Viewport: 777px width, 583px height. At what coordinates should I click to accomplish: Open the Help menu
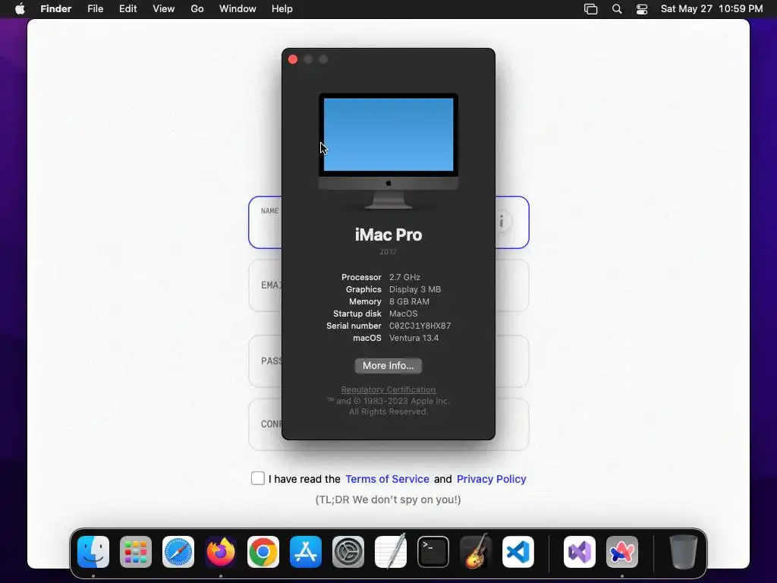282,9
